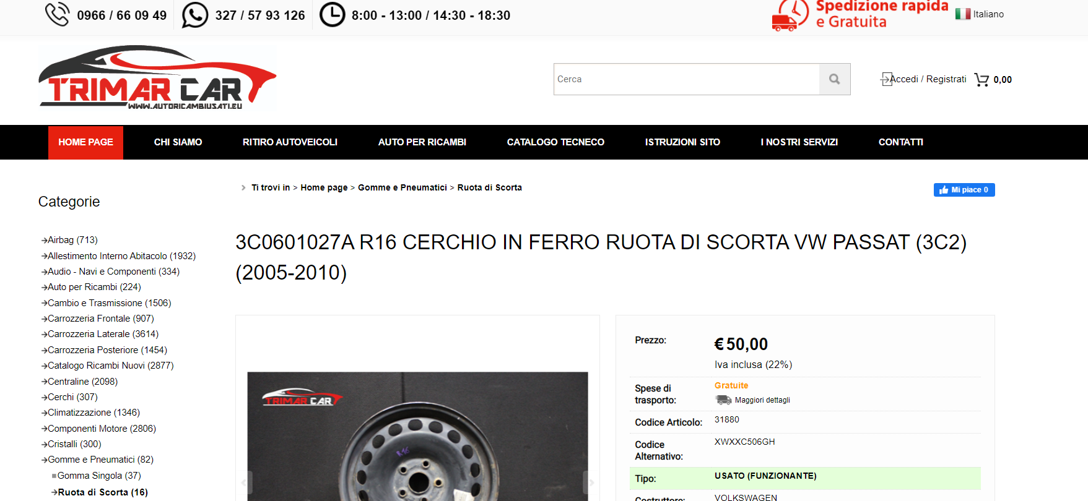Click the shipping truck beside Maggiori dettagli
Viewport: 1088px width, 501px height.
[723, 400]
